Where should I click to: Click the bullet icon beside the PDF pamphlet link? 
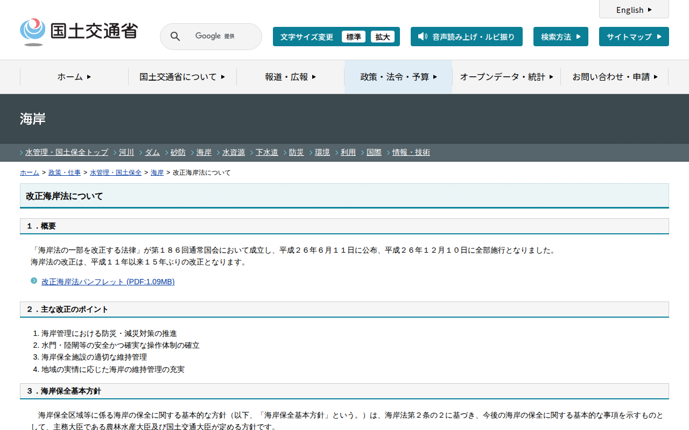click(x=34, y=281)
